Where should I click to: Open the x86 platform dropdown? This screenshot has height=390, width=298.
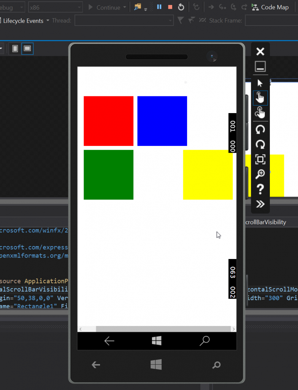55,8
